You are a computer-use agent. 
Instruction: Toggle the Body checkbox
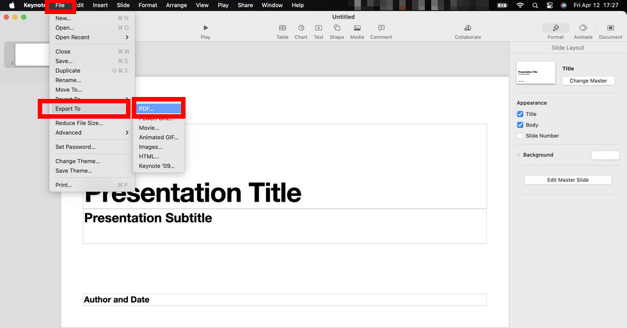click(520, 125)
